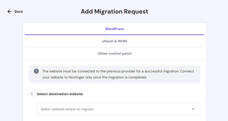Switch to the WordPress tab

click(114, 29)
